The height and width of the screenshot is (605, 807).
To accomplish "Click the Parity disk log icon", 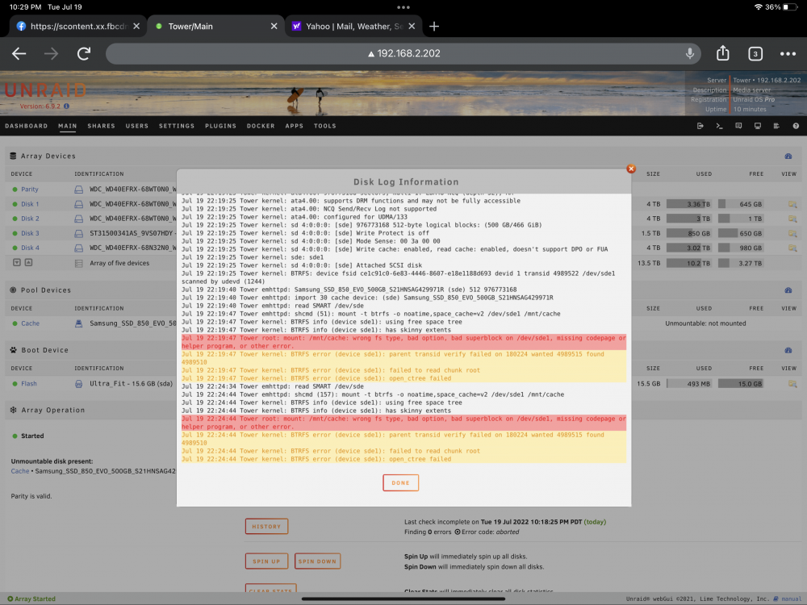I will (79, 190).
